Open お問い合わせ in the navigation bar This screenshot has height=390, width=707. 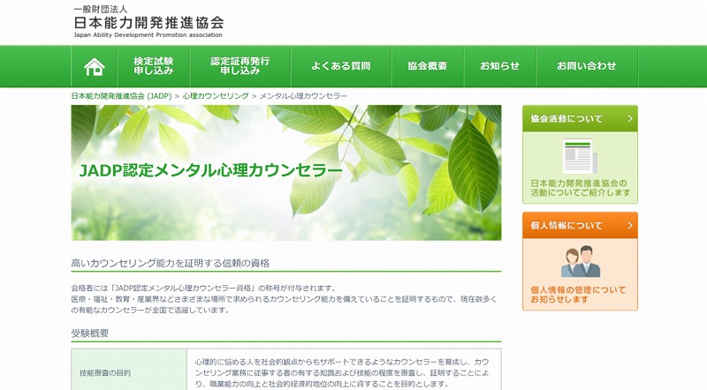click(587, 66)
